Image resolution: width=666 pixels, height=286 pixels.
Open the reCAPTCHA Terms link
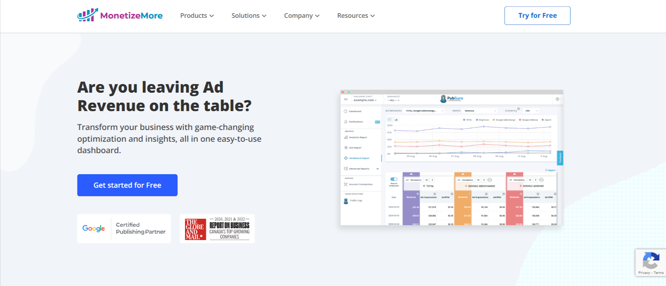[659, 273]
